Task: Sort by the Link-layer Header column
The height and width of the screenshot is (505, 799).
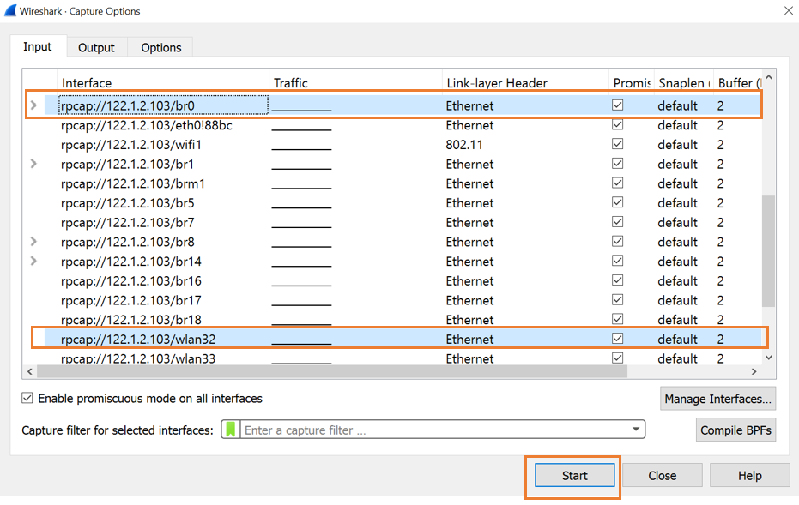Action: pos(525,82)
